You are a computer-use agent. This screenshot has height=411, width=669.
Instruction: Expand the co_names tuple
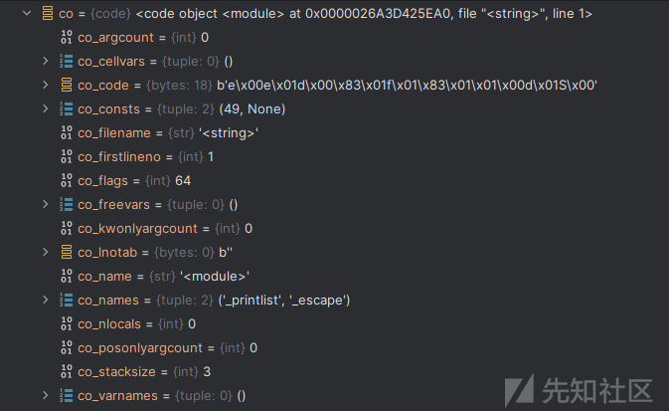tap(45, 300)
